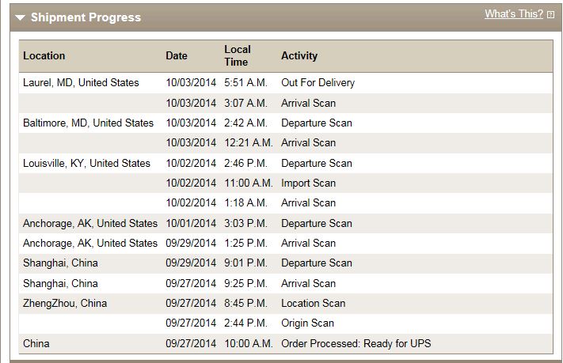
Task: Select the Import Scan activity entry
Action: click(308, 183)
